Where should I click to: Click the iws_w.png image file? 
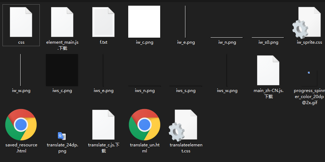tap(227, 71)
